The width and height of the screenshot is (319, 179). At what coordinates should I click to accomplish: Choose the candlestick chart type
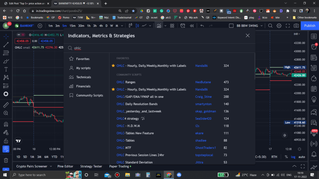137,26
